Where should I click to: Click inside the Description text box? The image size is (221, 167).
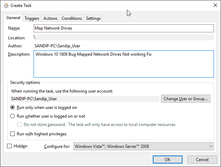(124, 64)
